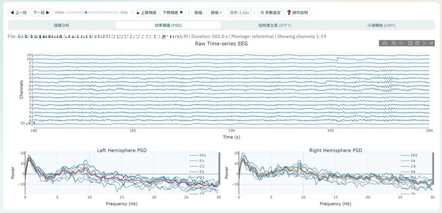Switch to the 功率頻譜 (PSD) tab

point(168,25)
